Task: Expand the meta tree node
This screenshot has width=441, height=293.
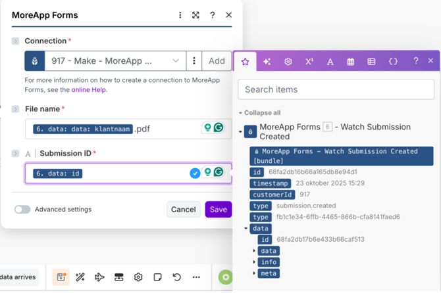Action: coord(255,273)
